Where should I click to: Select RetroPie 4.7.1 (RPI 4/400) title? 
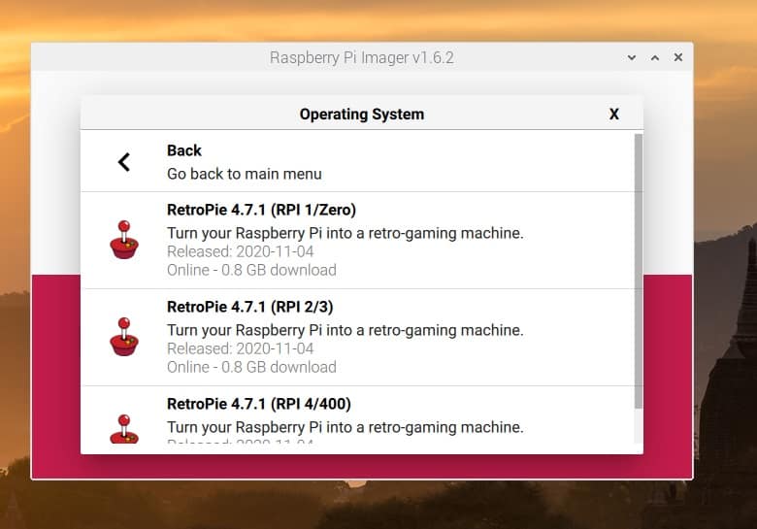coord(259,404)
